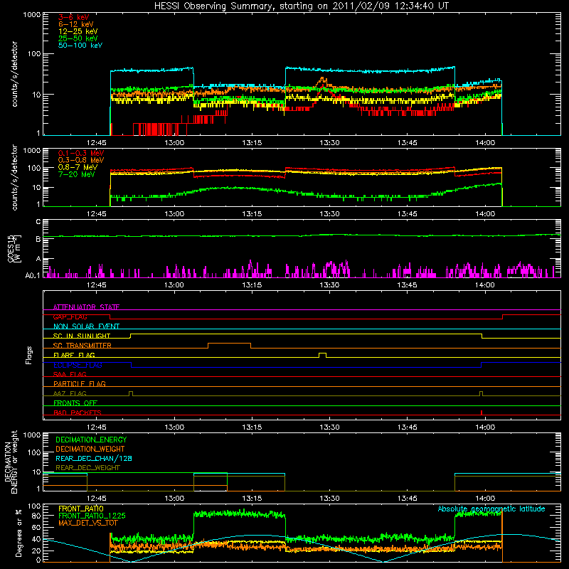Click the BAD_PACKETS flag label
This screenshot has width=569, height=569.
coord(78,413)
